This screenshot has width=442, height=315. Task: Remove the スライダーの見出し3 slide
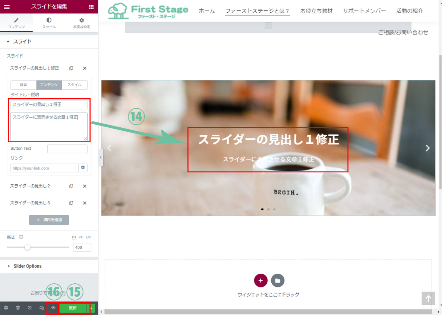coord(85,203)
